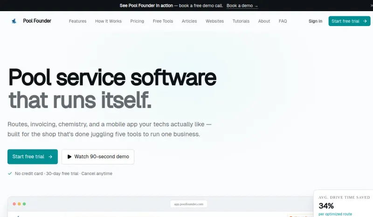Visit the About page
The image size is (373, 217).
coord(264,21)
